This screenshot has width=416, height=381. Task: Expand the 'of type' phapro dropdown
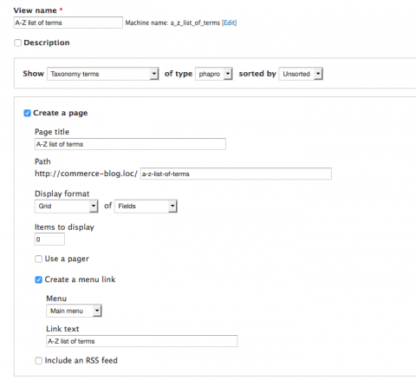[x=214, y=74]
